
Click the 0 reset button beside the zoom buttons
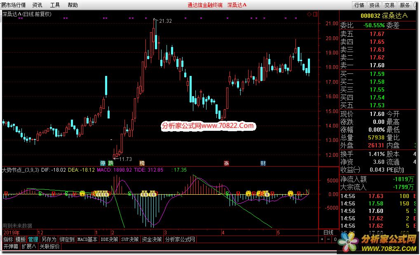[335, 239]
